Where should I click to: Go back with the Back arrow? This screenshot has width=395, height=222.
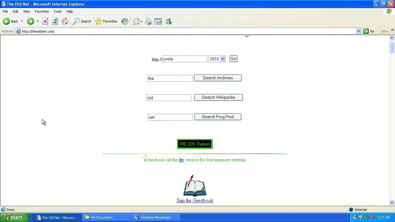coord(11,21)
